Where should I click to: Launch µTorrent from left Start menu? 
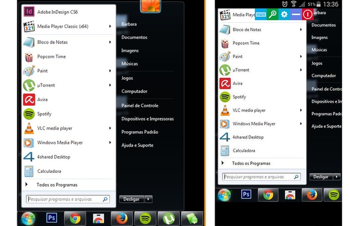click(69, 85)
